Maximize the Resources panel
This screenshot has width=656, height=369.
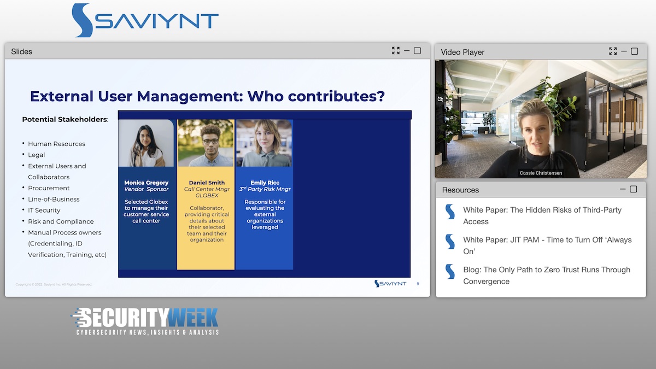[634, 189]
